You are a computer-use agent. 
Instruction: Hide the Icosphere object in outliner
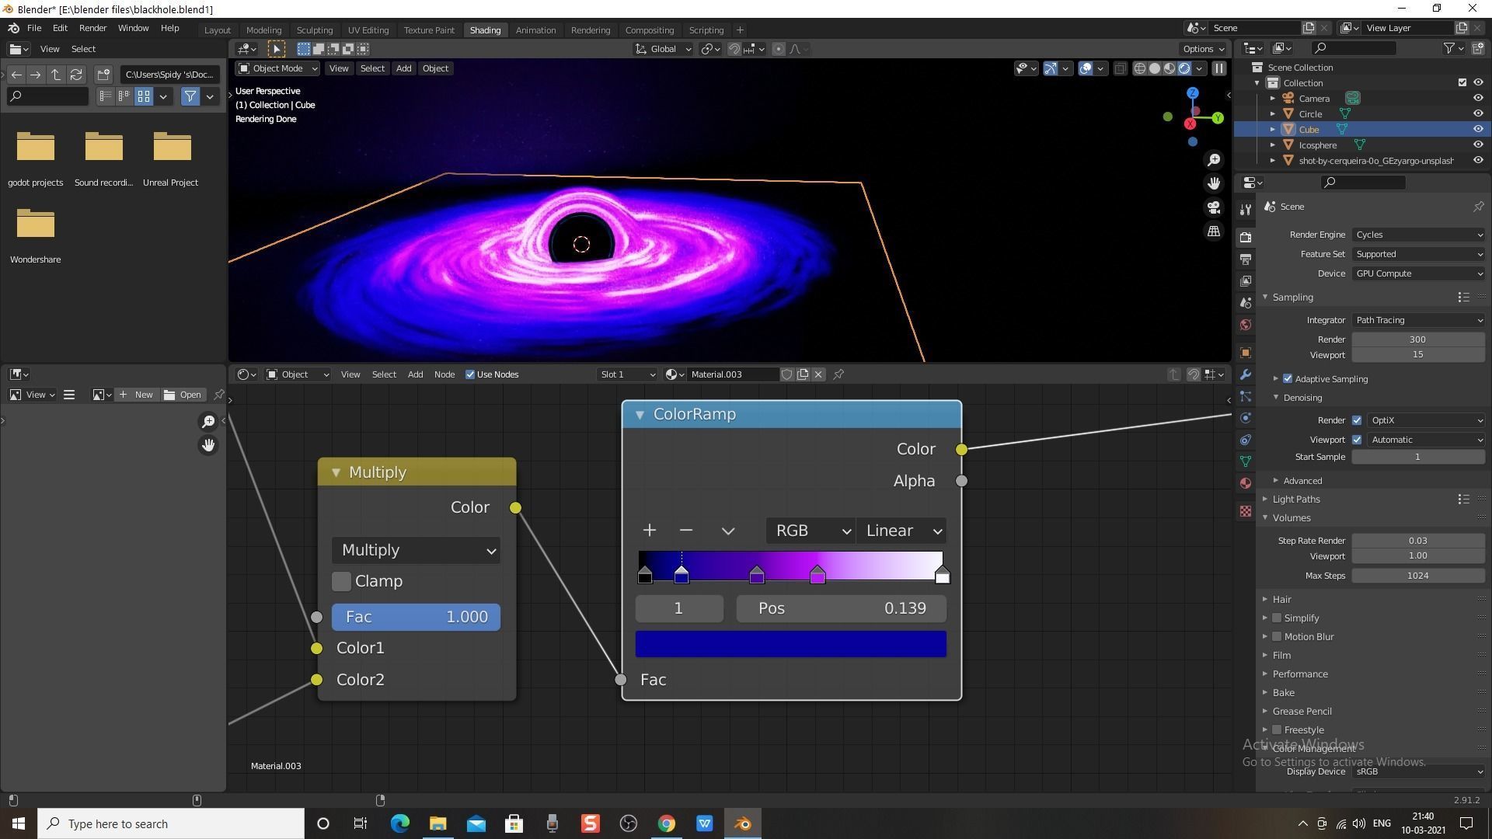click(x=1478, y=144)
